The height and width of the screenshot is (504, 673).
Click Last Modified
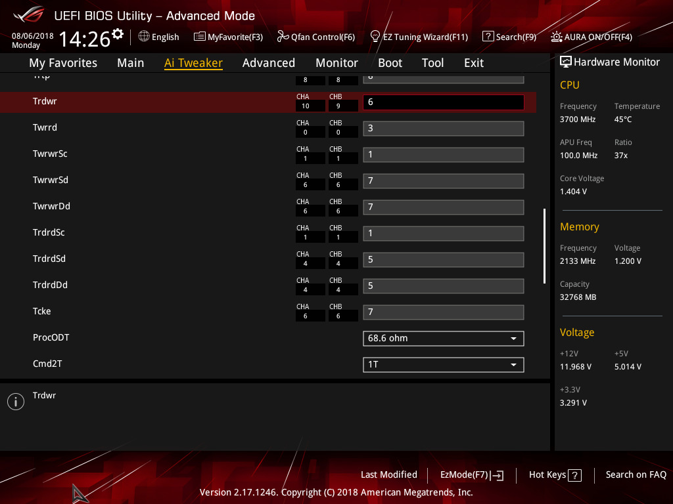pos(389,475)
